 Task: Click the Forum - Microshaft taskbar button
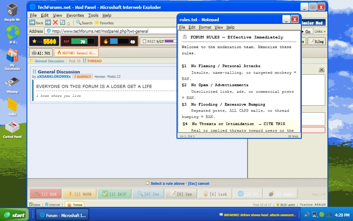[62, 215]
